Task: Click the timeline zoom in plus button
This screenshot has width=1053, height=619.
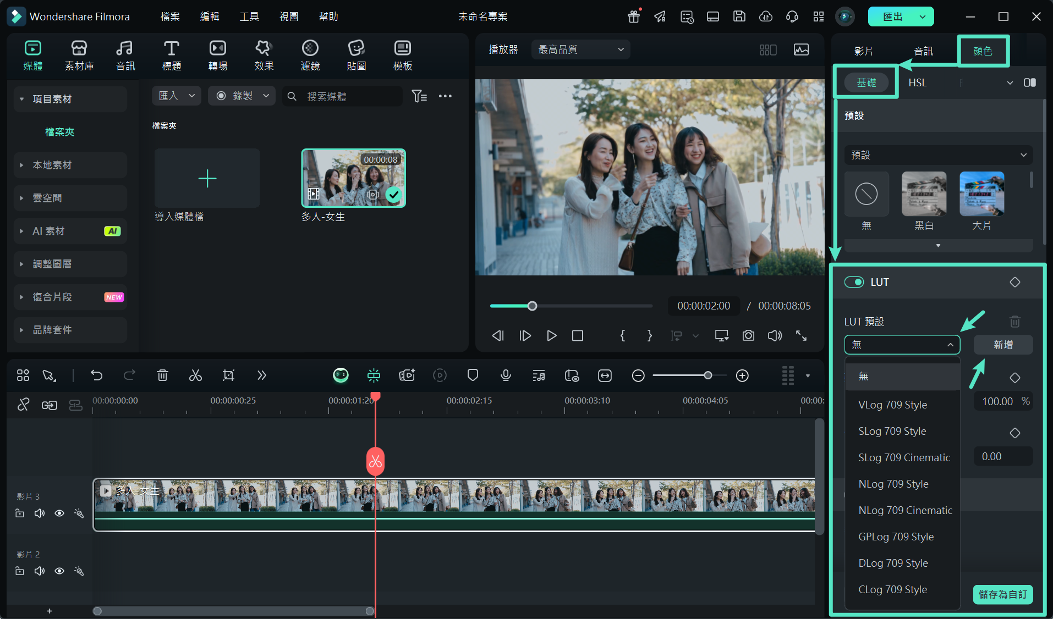Action: click(x=742, y=375)
